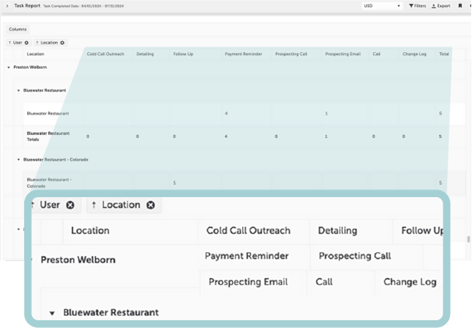472x328 pixels.
Task: Remove the small Location grouping chip under Columns
Action: coord(62,43)
